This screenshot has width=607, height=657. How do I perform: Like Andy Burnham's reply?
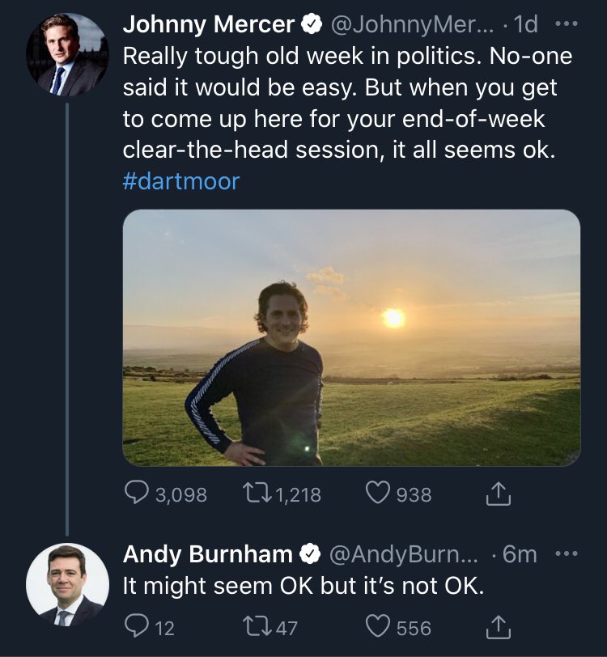click(x=379, y=627)
